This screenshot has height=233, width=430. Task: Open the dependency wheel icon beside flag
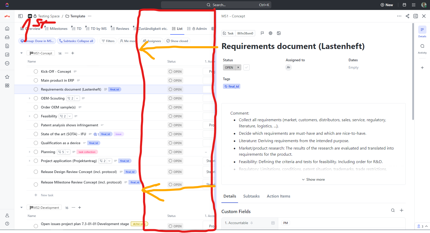pyautogui.click(x=271, y=33)
